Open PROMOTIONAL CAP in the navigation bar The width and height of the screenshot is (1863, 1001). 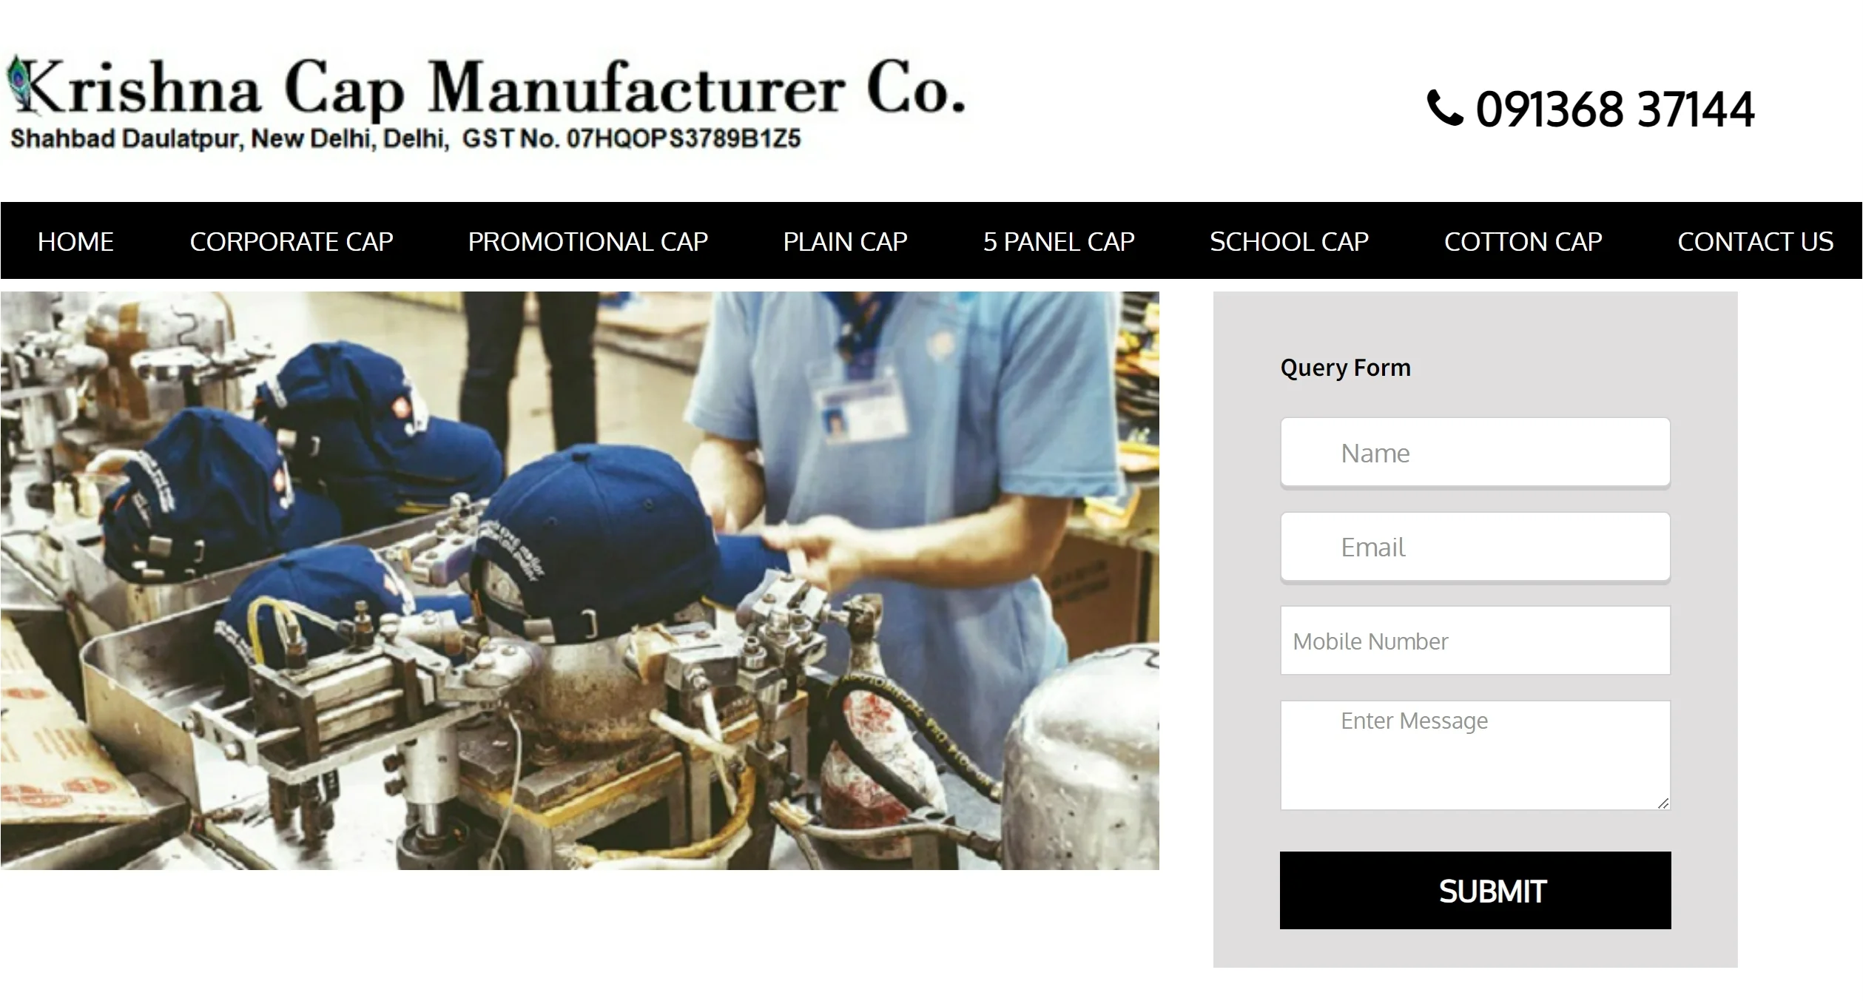[587, 241]
